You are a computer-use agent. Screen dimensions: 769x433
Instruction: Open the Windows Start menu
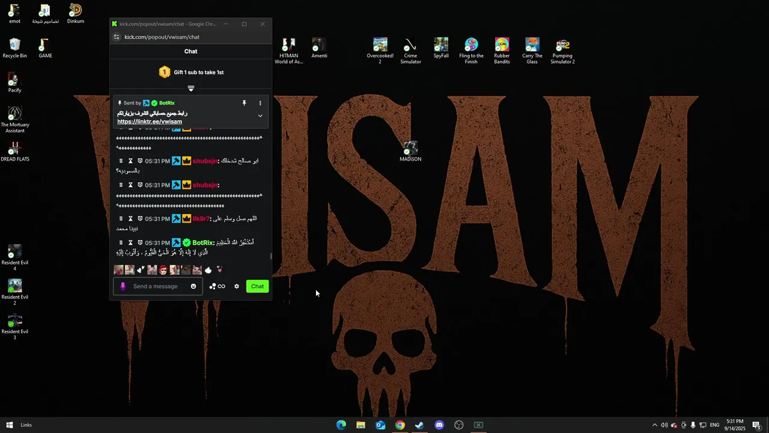click(x=9, y=425)
